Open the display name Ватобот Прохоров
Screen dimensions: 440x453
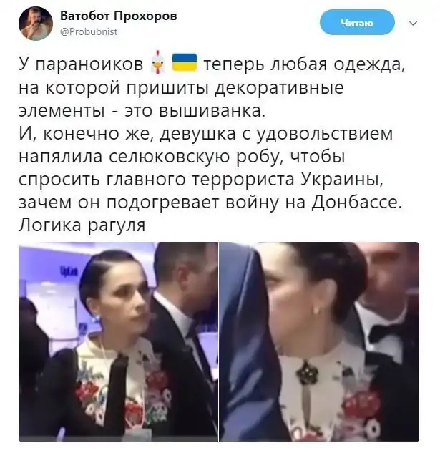click(119, 16)
